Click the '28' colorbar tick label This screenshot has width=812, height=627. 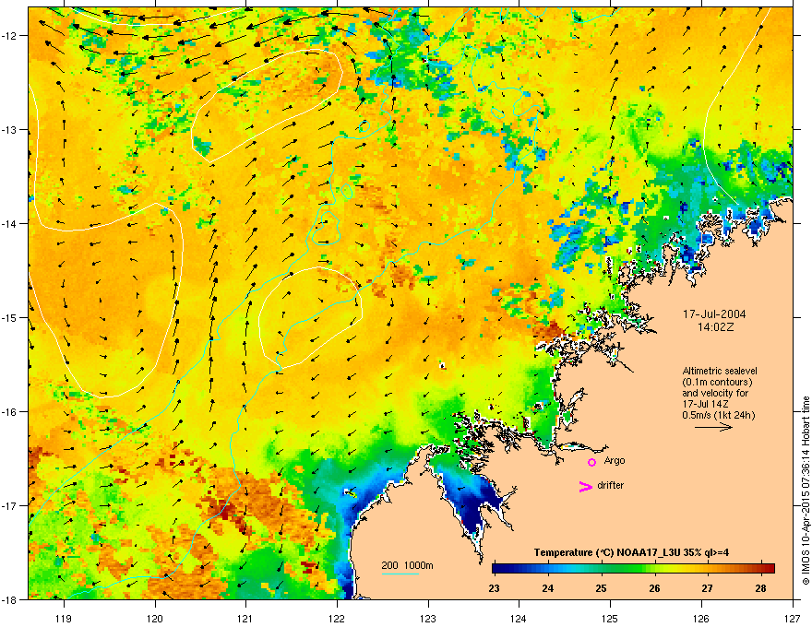point(760,588)
